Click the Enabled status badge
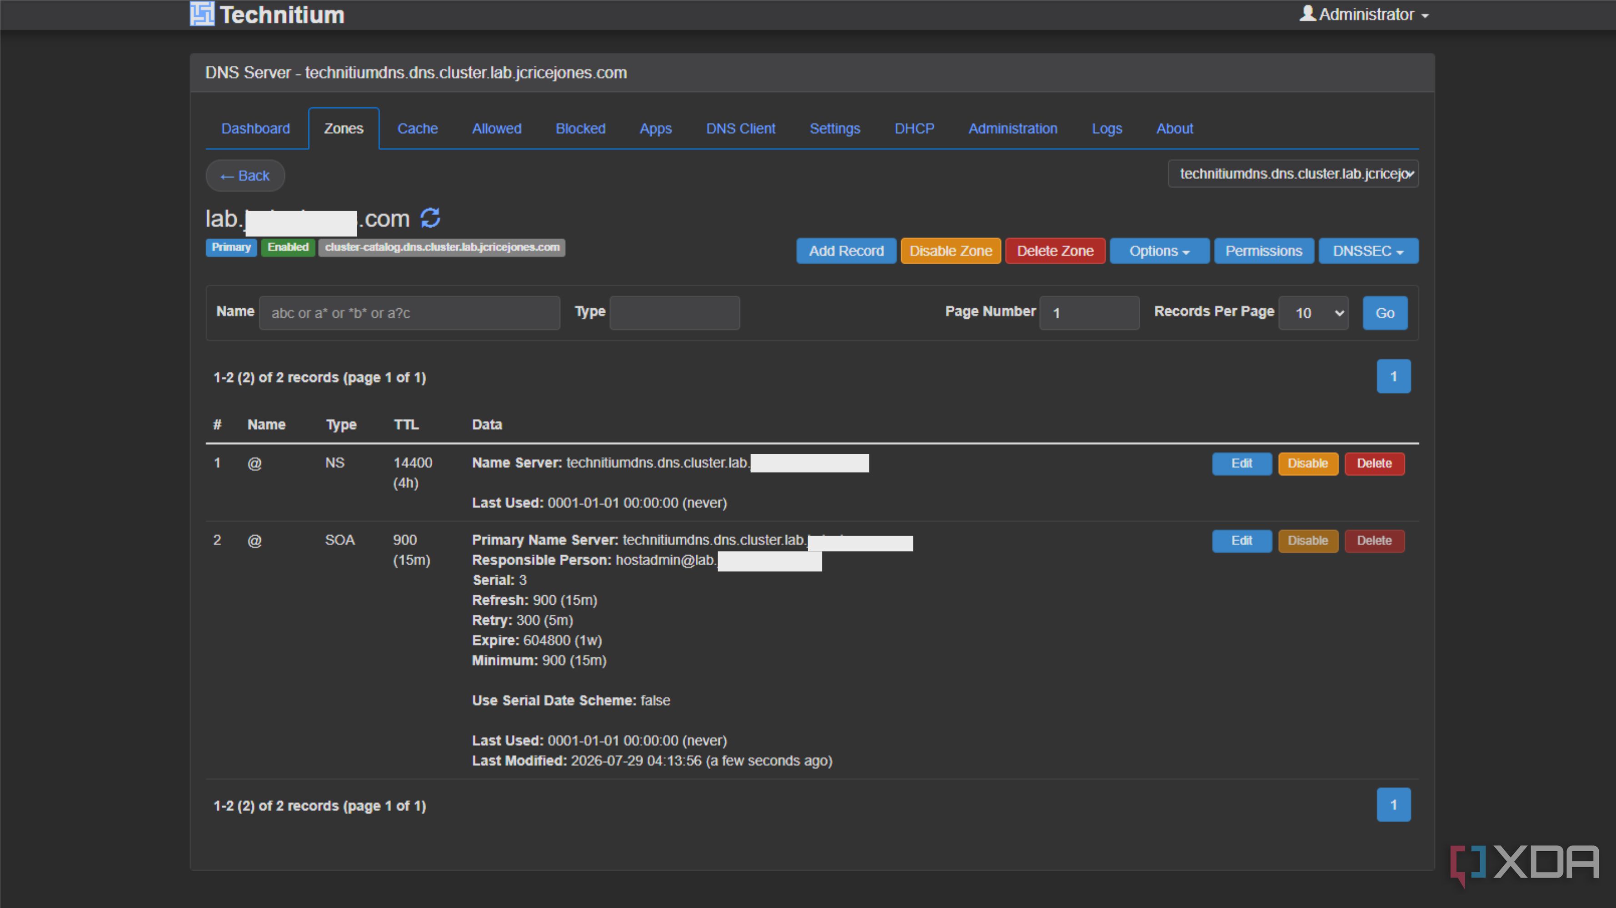Screen dimensions: 1616x908 click(288, 247)
